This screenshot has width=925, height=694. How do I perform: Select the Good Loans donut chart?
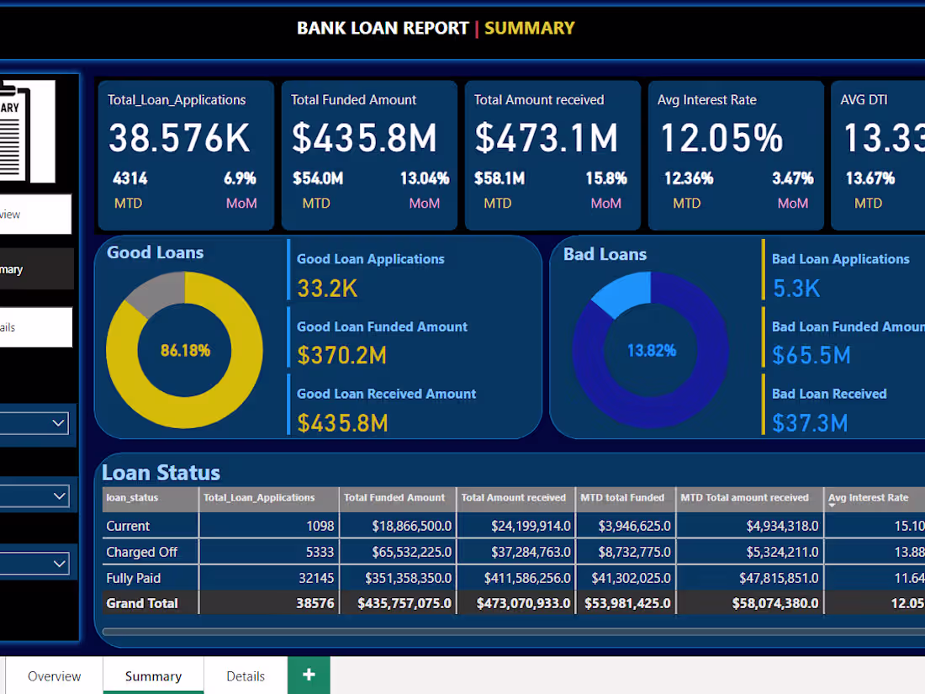pos(185,350)
